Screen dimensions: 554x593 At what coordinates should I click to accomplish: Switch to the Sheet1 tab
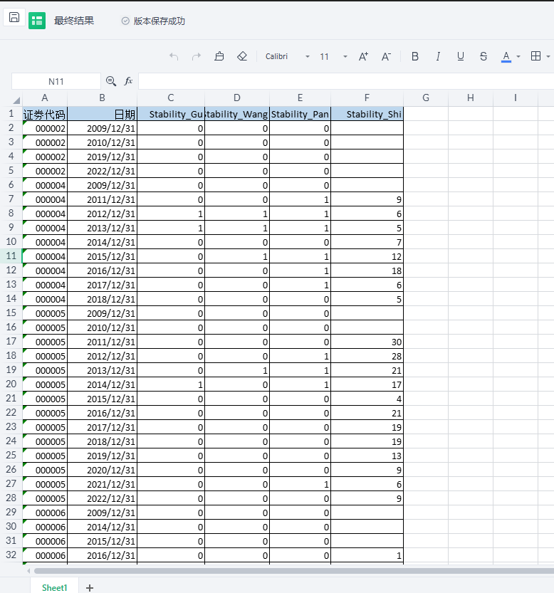click(54, 587)
